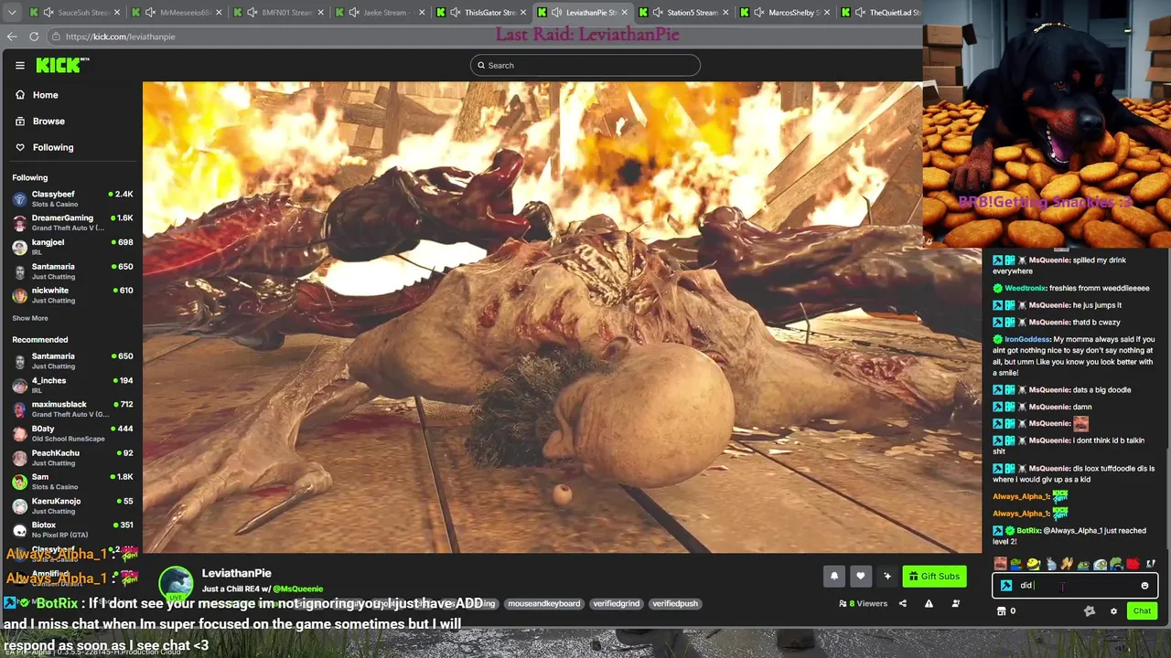Click the main video stream player
Screen dimensions: 1171x658
[562, 317]
